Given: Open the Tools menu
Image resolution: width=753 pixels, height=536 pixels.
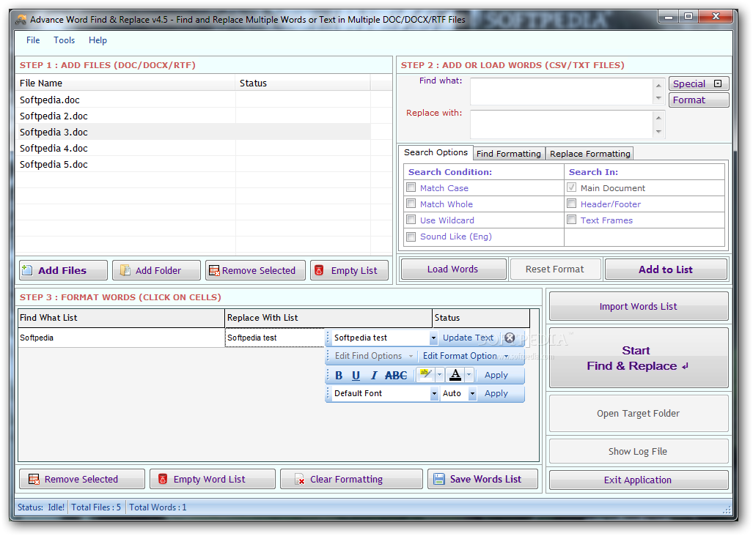Looking at the screenshot, I should tap(65, 40).
